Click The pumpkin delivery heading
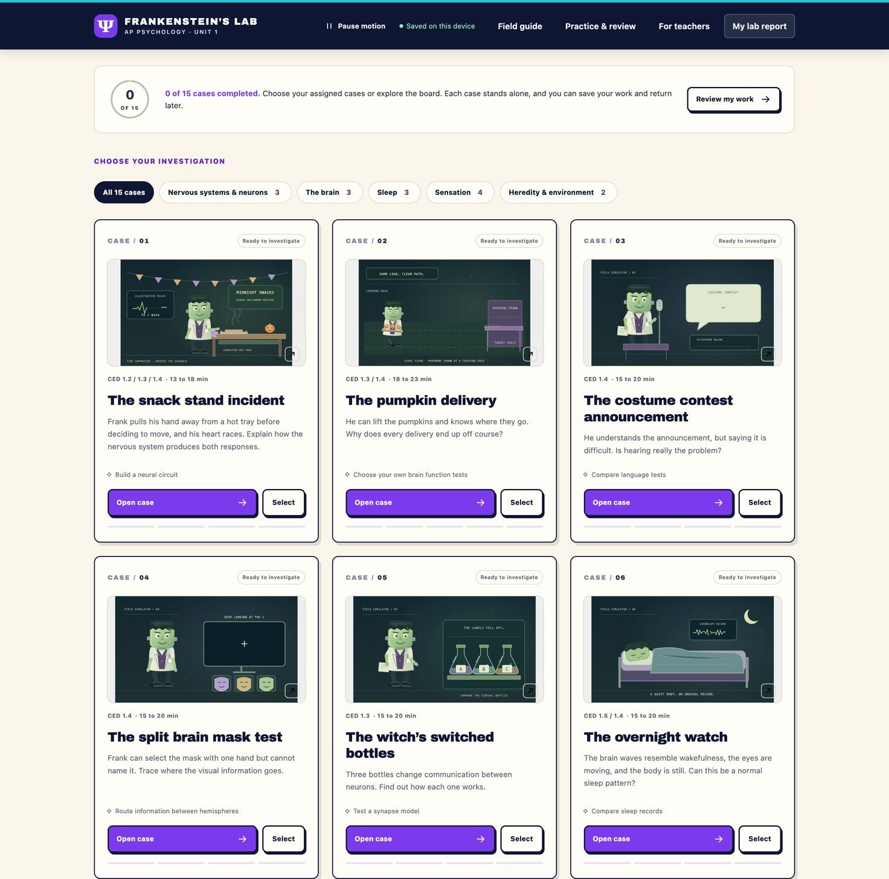Image resolution: width=889 pixels, height=879 pixels. (421, 400)
